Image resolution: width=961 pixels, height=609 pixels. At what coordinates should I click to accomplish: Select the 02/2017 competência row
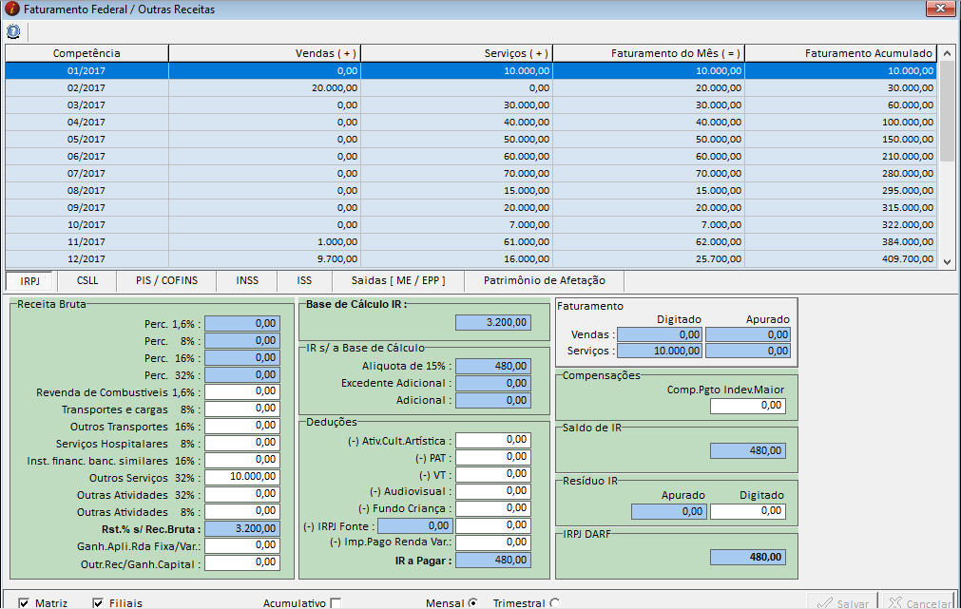pos(471,88)
